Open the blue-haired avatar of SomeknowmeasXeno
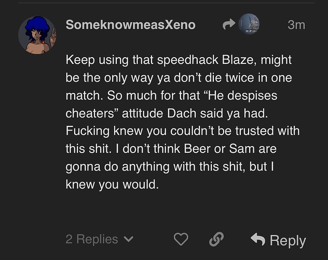Image resolution: width=328 pixels, height=260 pixels. pos(37,35)
